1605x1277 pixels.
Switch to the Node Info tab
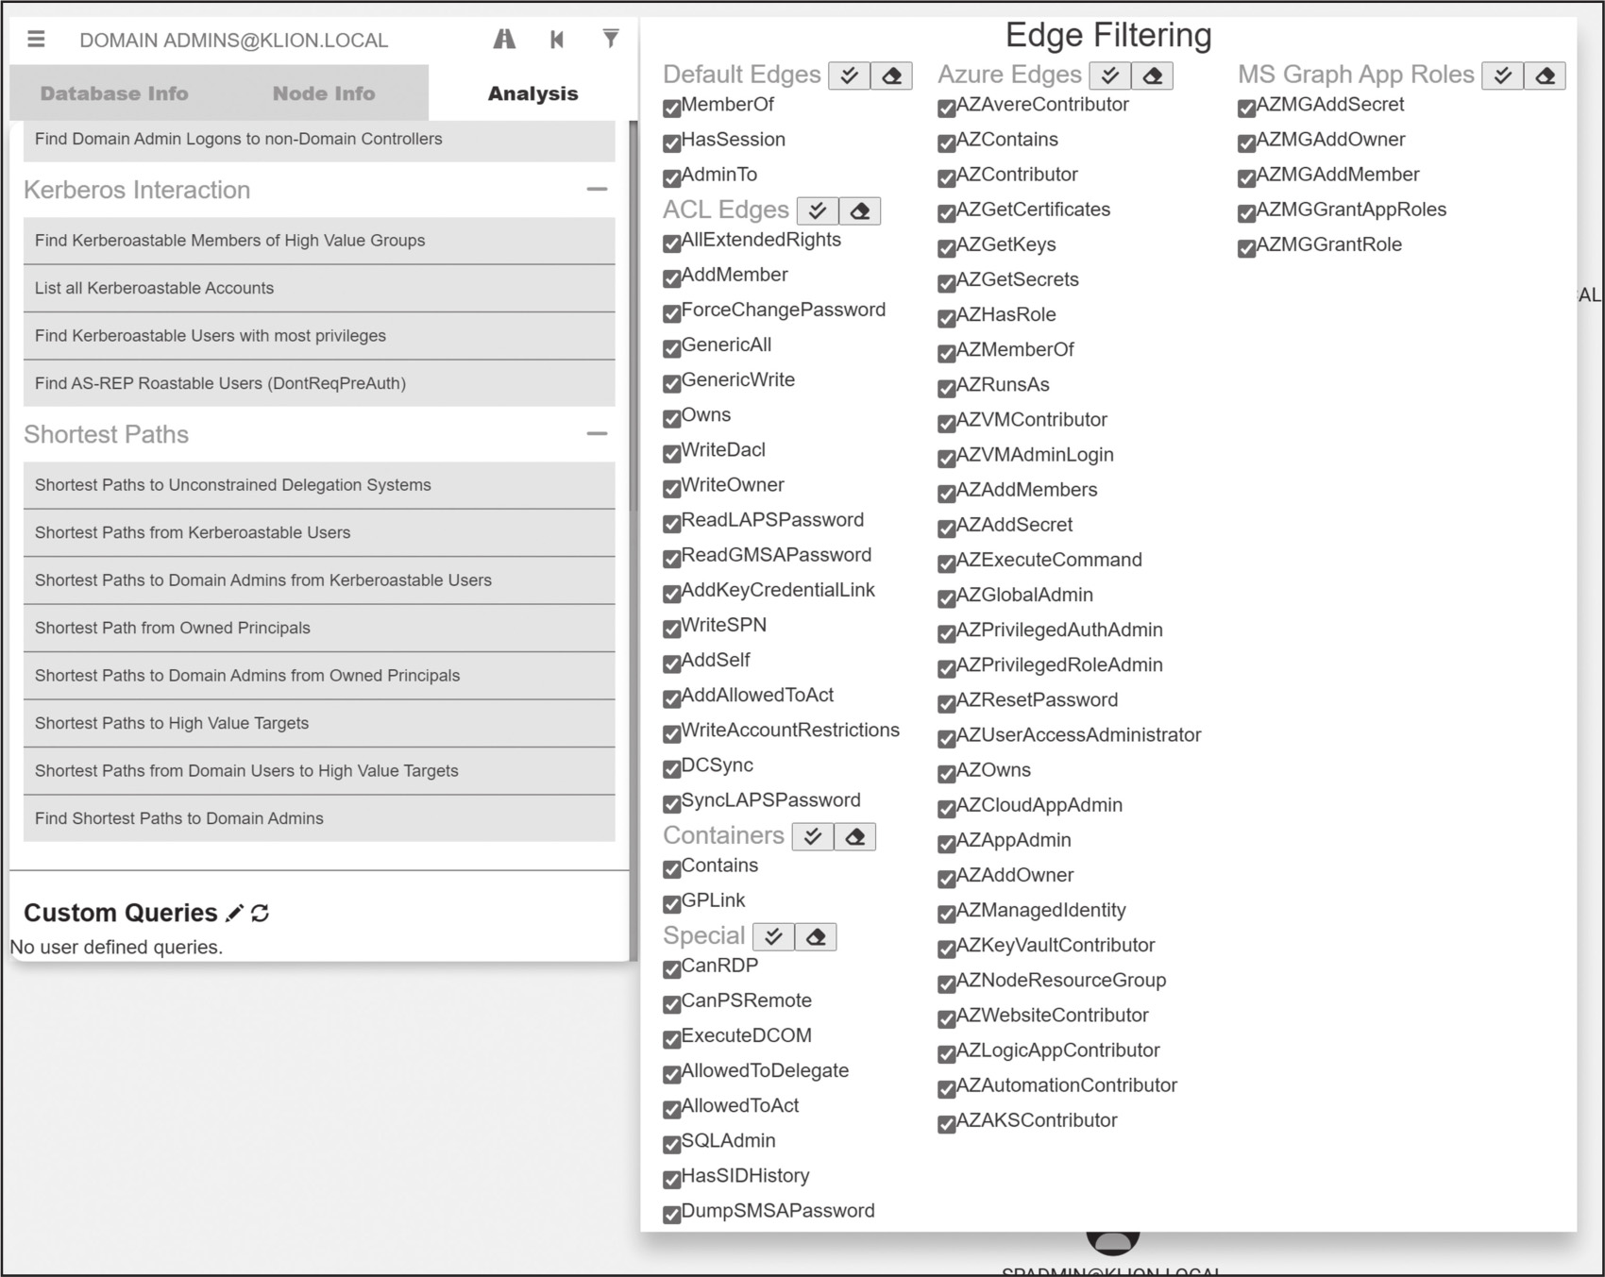[x=324, y=93]
